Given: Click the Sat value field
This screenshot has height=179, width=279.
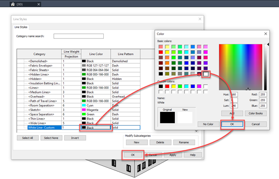Looking at the screenshot, I should [x=234, y=100].
